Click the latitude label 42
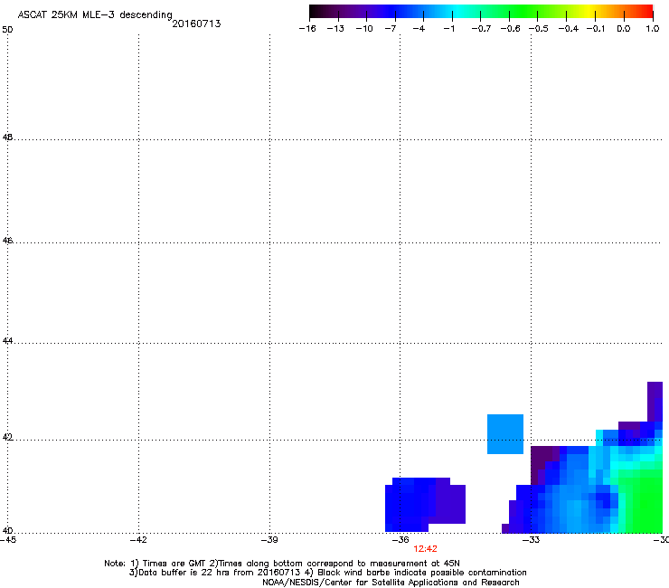This screenshot has height=588, width=669. [x=7, y=438]
